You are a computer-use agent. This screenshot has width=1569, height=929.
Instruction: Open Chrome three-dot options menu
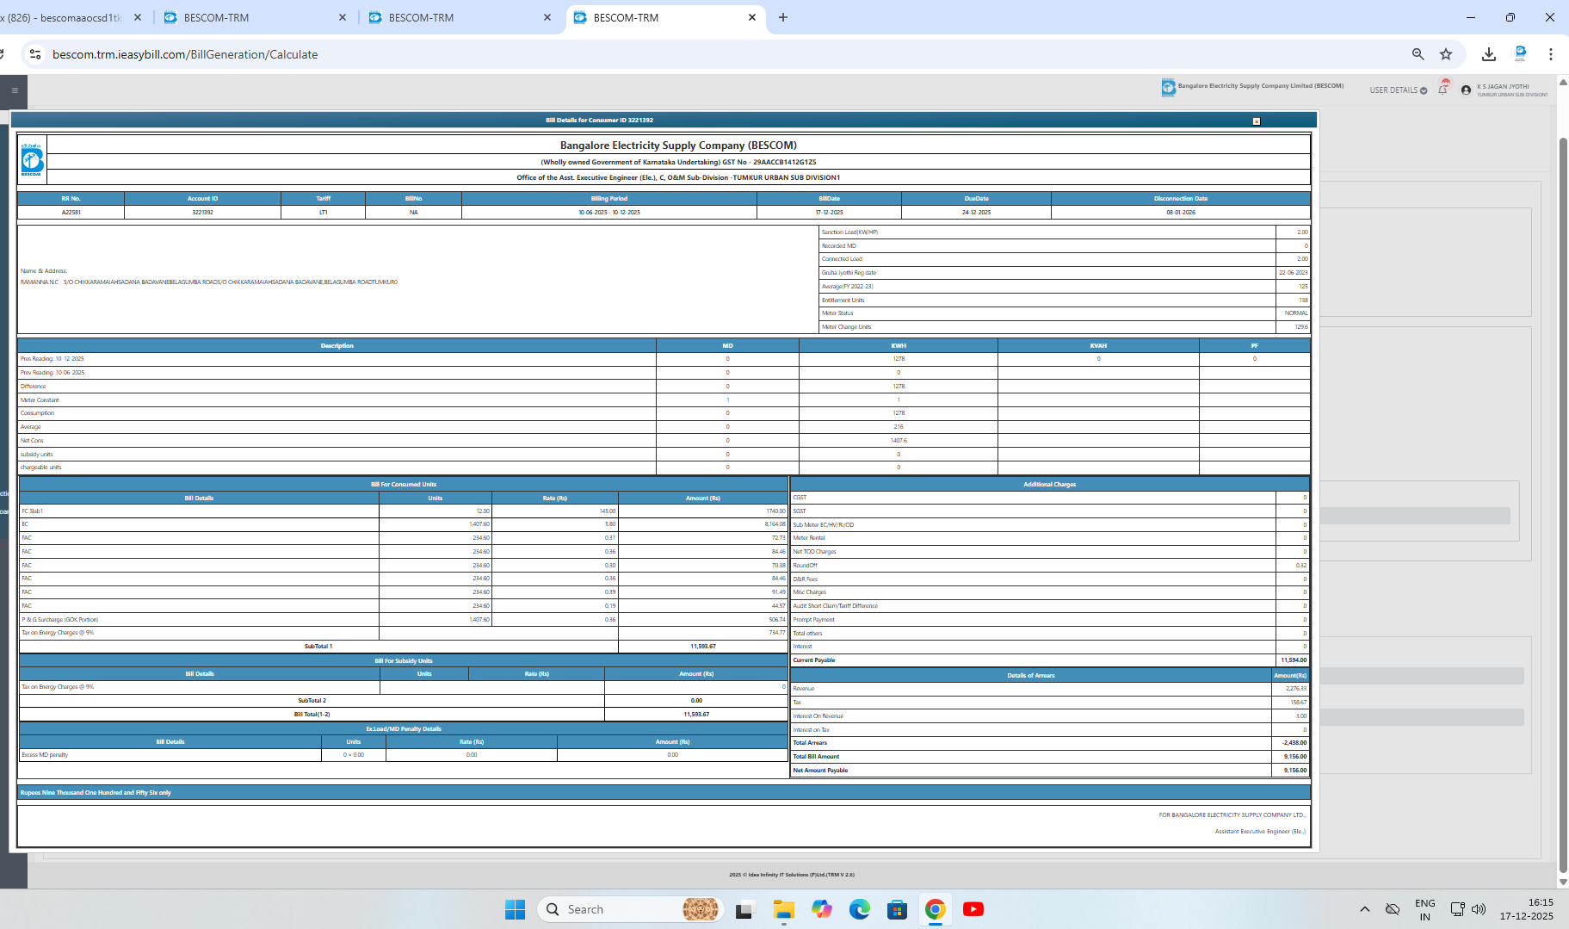(x=1550, y=54)
